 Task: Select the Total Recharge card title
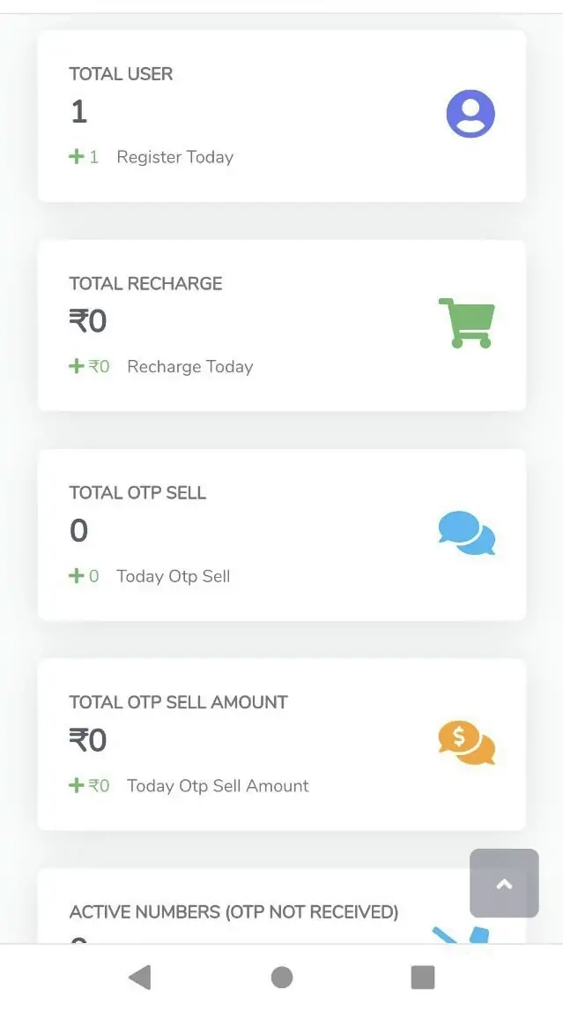pos(145,283)
